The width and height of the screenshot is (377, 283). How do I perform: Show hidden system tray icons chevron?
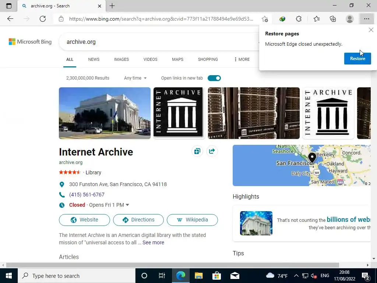(296, 276)
